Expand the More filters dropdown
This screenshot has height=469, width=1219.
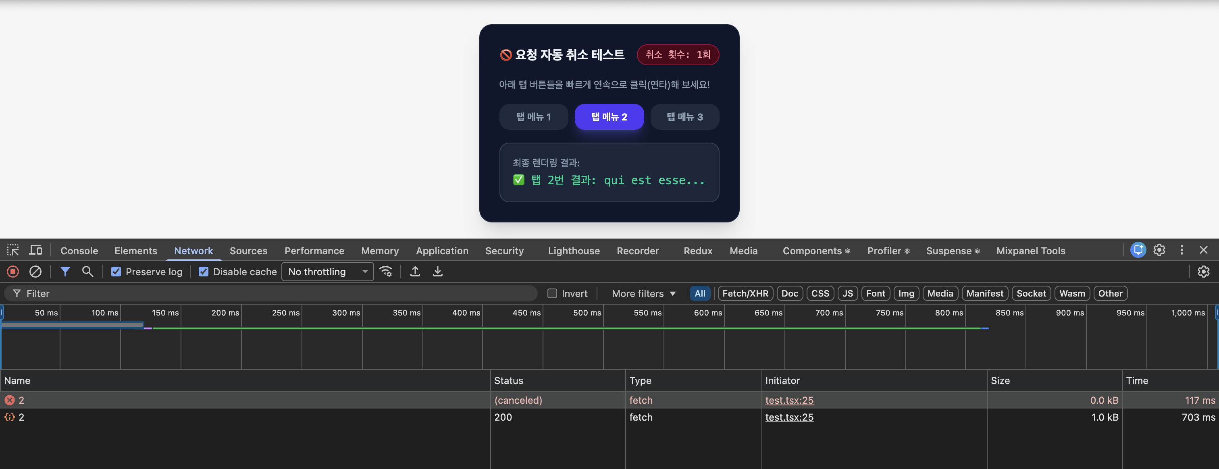(x=644, y=293)
